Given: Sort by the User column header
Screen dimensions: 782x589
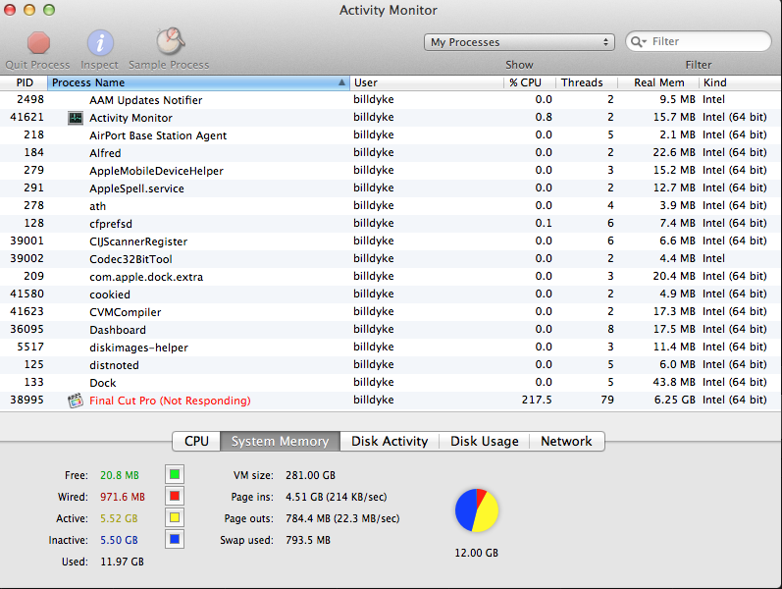Looking at the screenshot, I should point(427,82).
